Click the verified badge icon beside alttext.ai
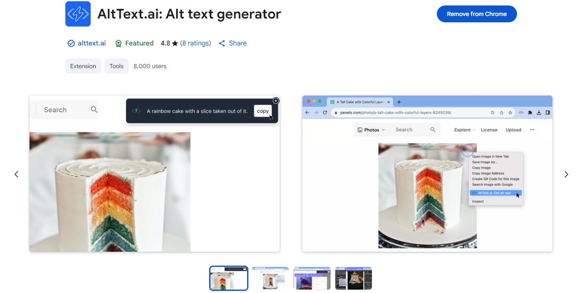 pos(71,43)
